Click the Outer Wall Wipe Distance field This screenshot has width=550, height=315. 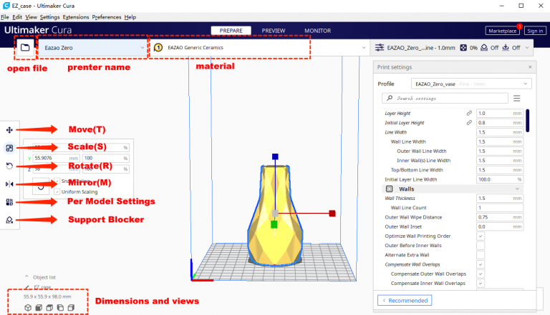[499, 217]
